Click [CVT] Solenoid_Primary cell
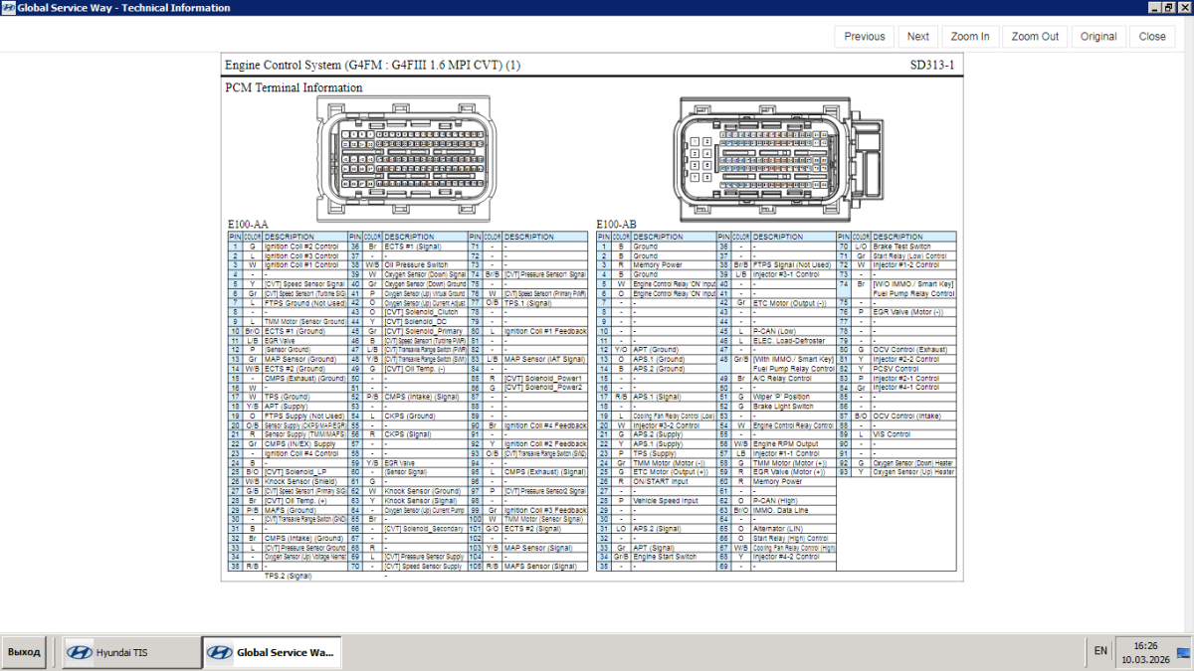Viewport: 1194px width, 671px height. tap(425, 331)
